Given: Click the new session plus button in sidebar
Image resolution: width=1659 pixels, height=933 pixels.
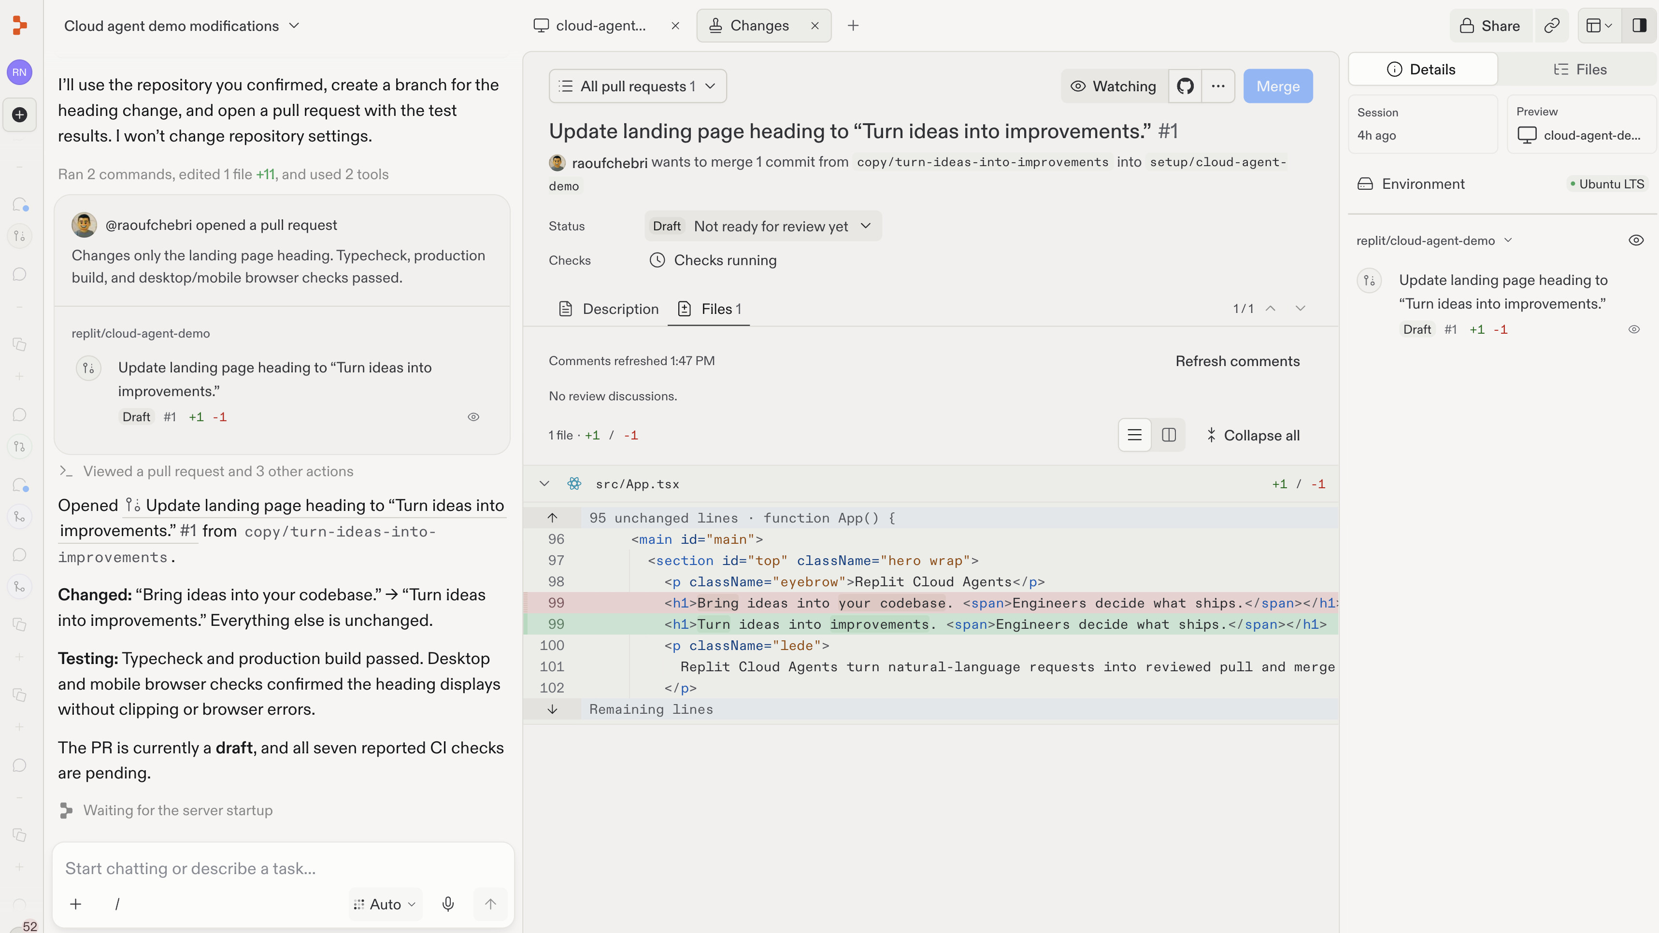Looking at the screenshot, I should click(19, 114).
